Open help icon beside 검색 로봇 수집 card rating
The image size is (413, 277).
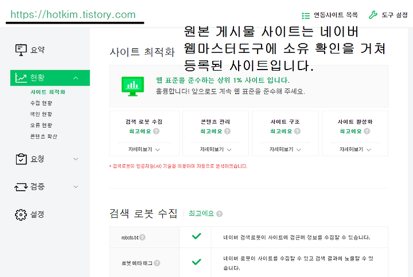point(156,131)
